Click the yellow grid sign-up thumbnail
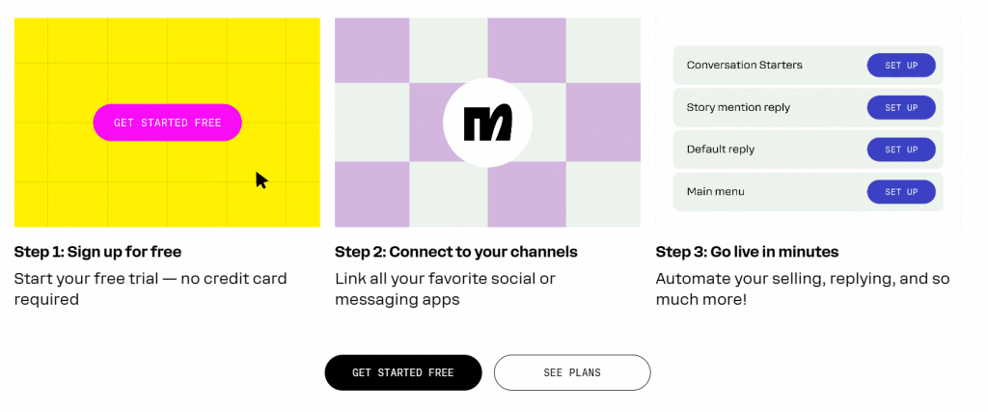Viewport: 988px width, 412px height. coord(167,123)
